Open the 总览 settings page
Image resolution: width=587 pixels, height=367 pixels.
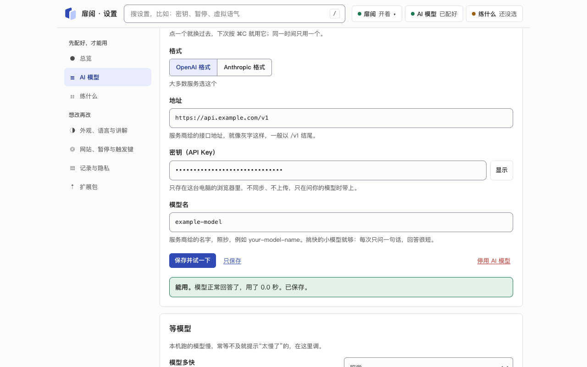tap(108, 58)
